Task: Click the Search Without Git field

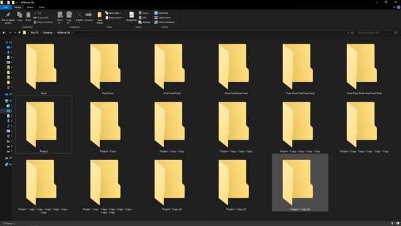Action: (x=377, y=33)
